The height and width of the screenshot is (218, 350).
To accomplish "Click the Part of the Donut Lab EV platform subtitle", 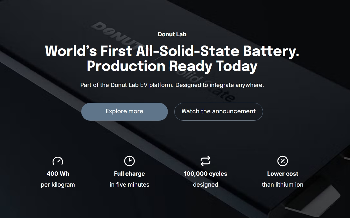I will [172, 85].
